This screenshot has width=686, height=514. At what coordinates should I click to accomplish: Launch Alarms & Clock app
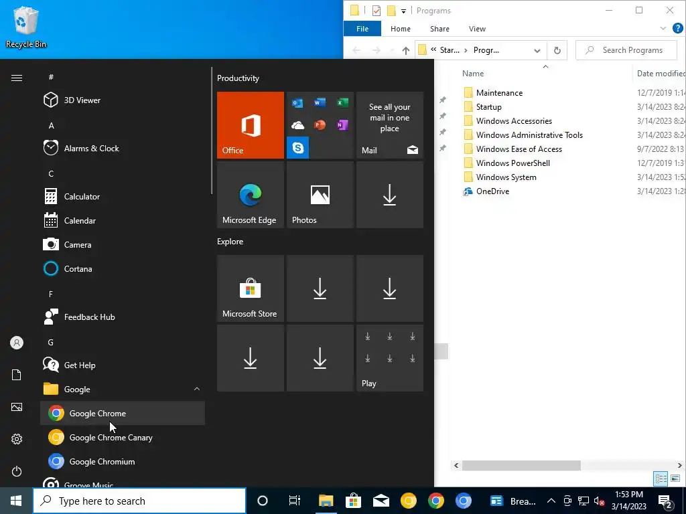[123, 148]
